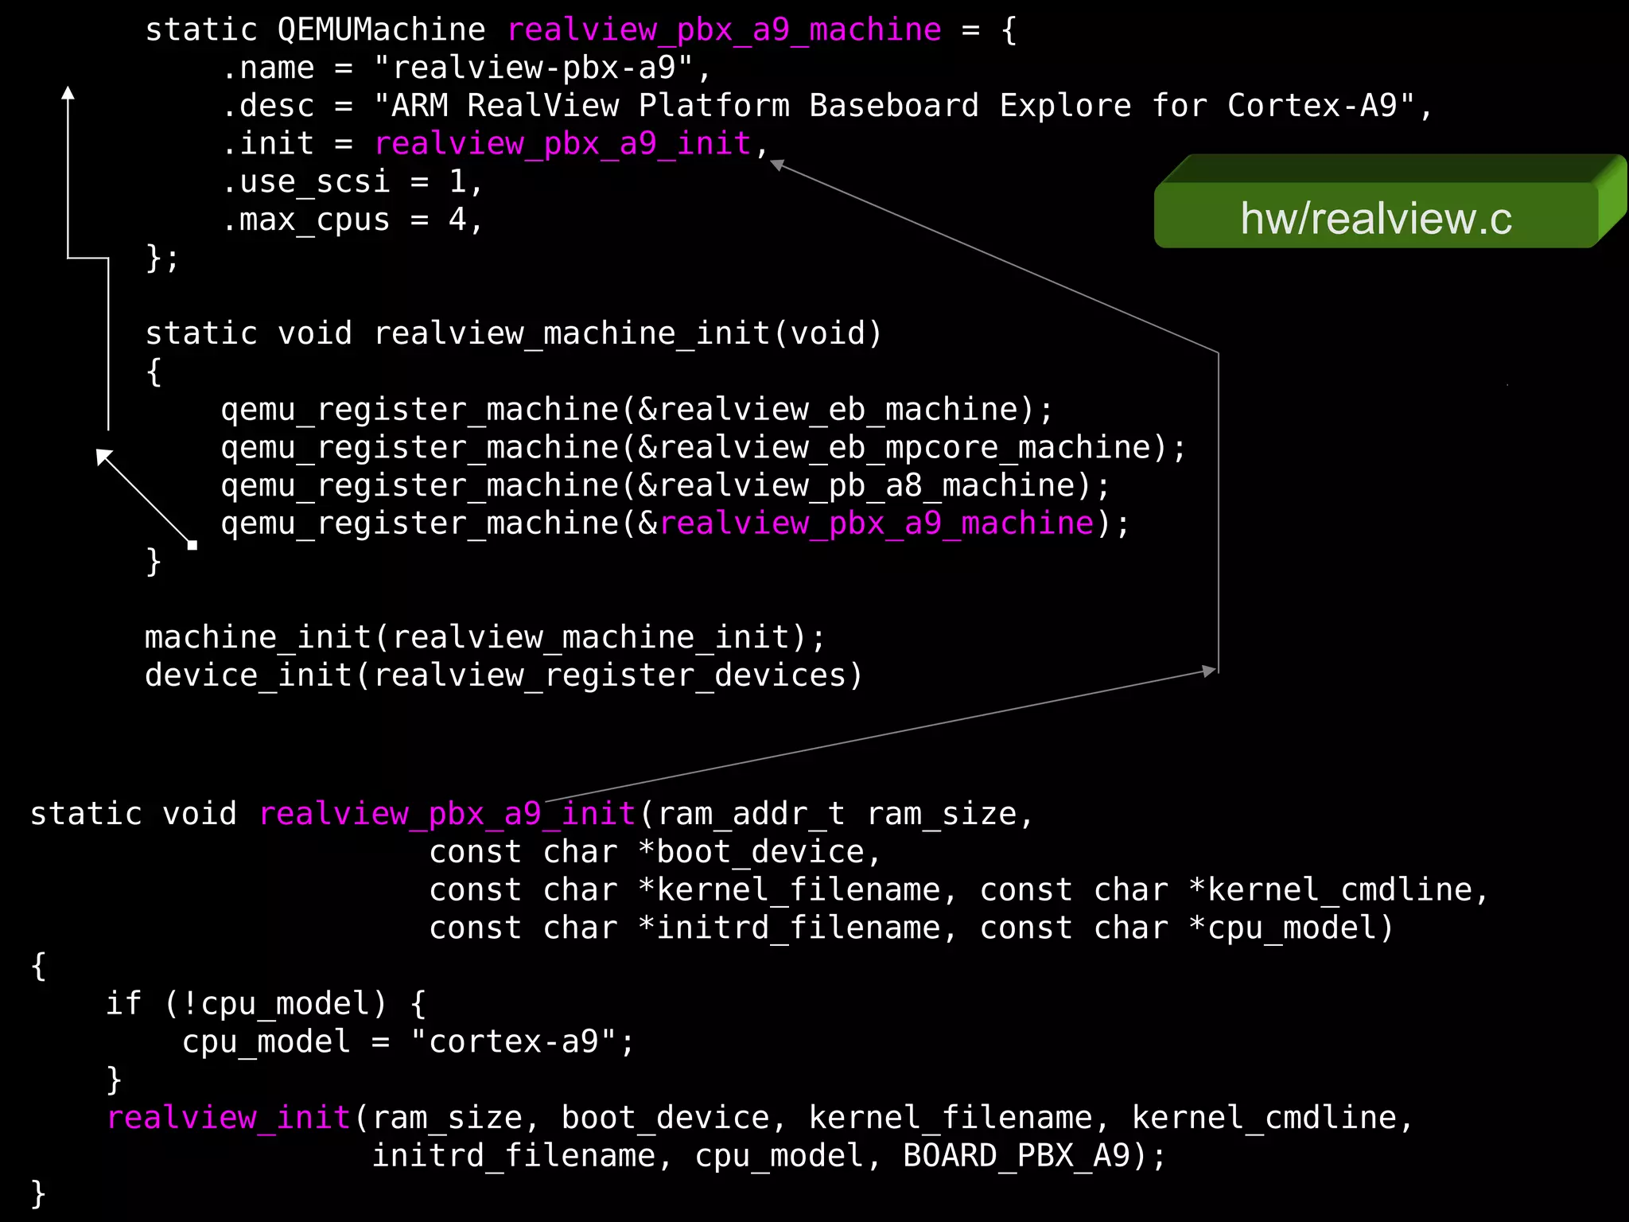The image size is (1629, 1222).
Task: Click const char *initrd_filename parameter
Action: (x=685, y=928)
